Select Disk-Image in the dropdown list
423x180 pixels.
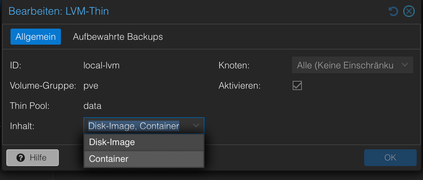tap(144, 142)
